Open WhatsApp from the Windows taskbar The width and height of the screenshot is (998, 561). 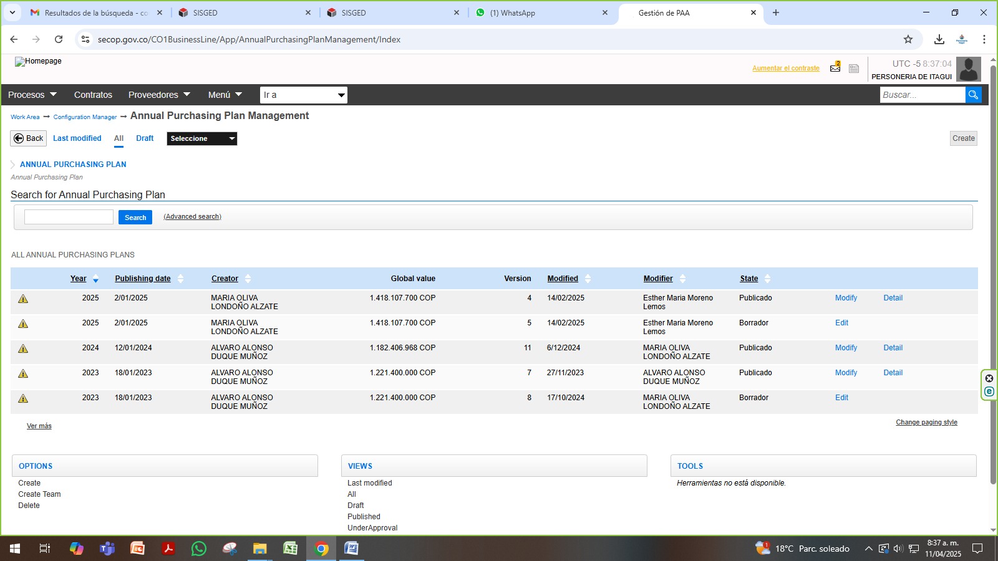click(199, 549)
